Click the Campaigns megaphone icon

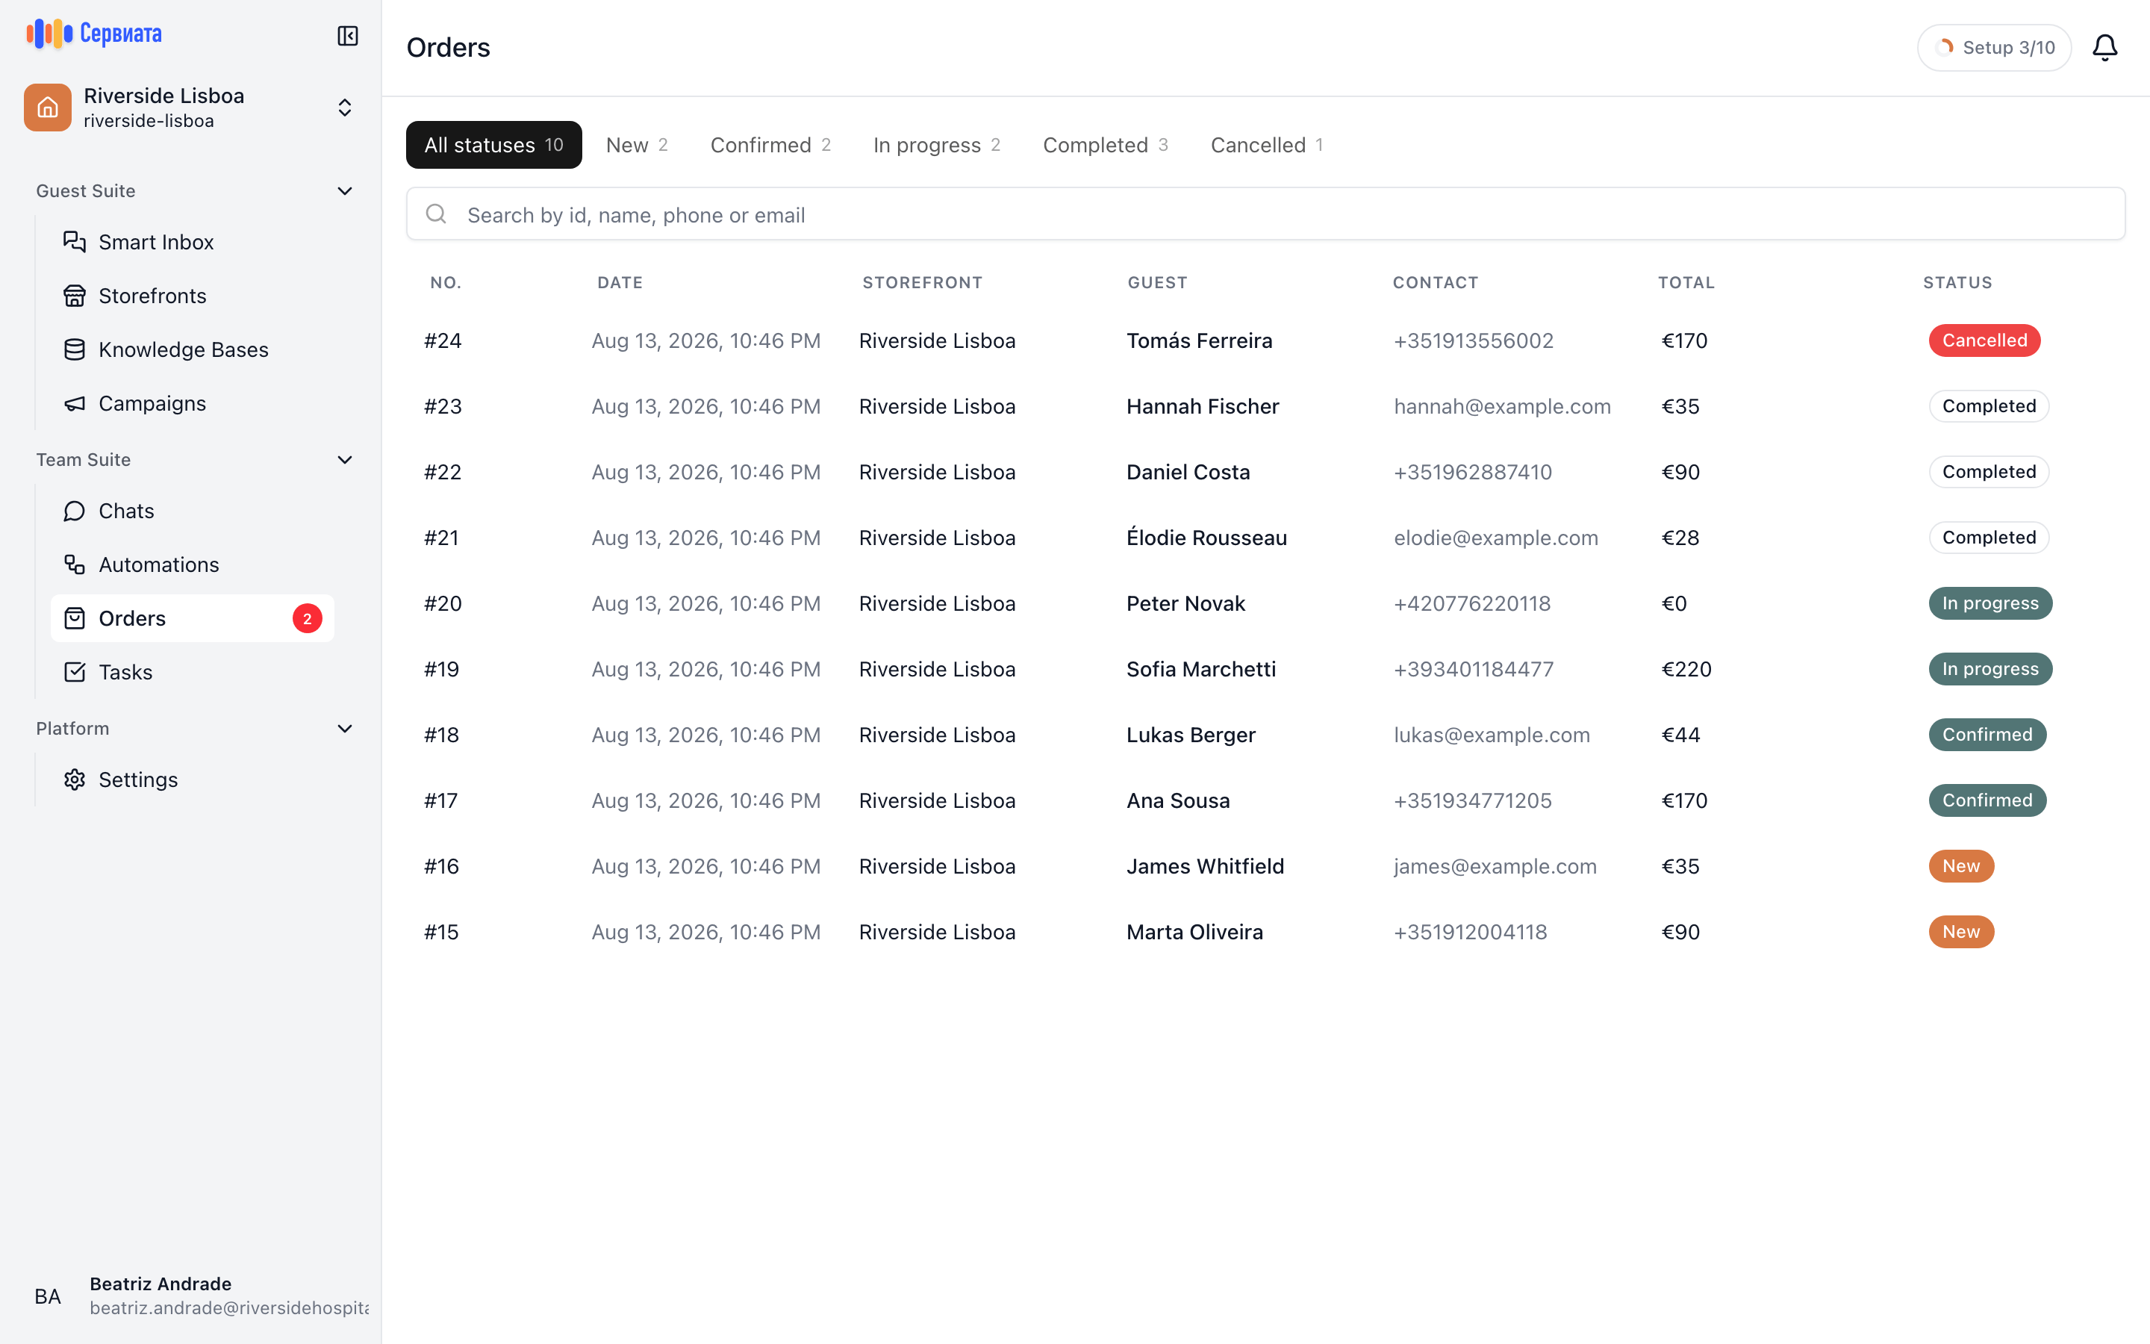75,403
